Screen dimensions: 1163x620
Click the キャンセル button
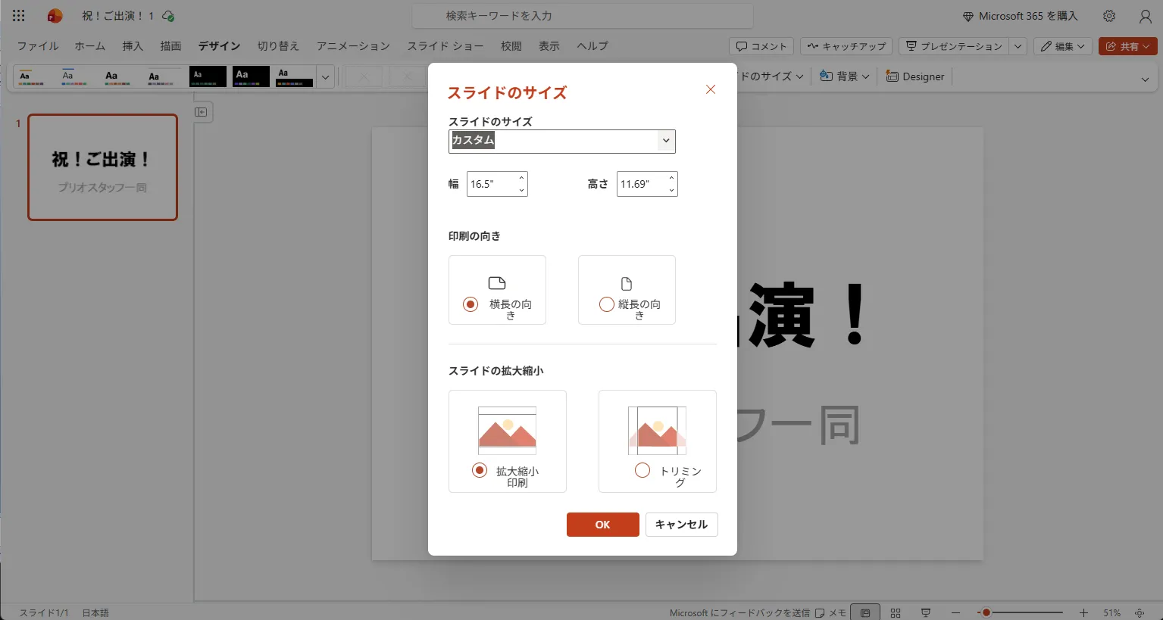(681, 525)
